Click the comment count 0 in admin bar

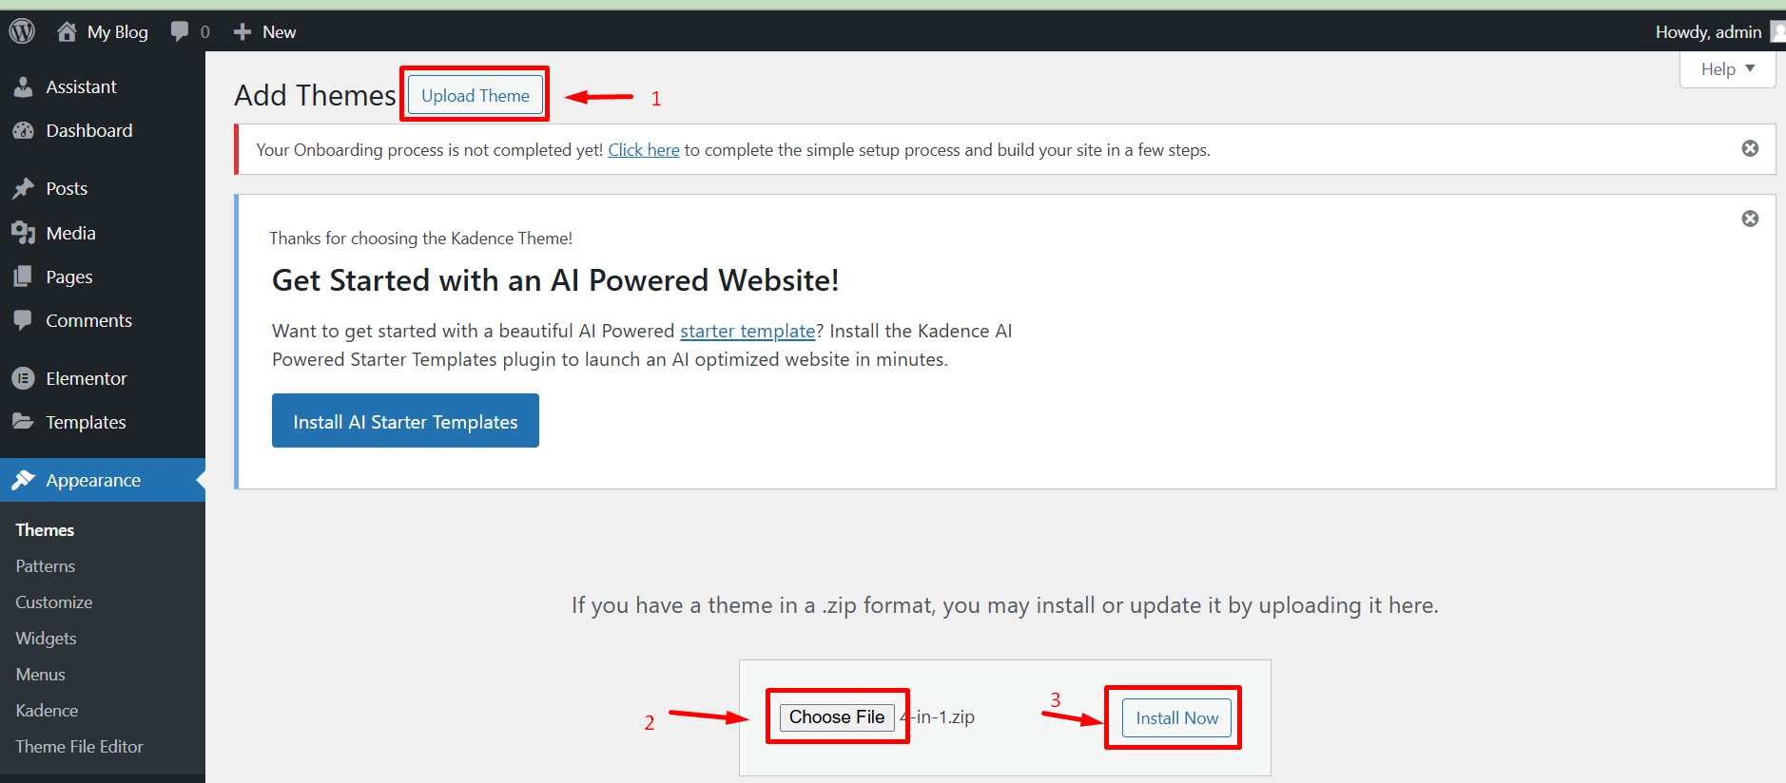click(x=205, y=32)
